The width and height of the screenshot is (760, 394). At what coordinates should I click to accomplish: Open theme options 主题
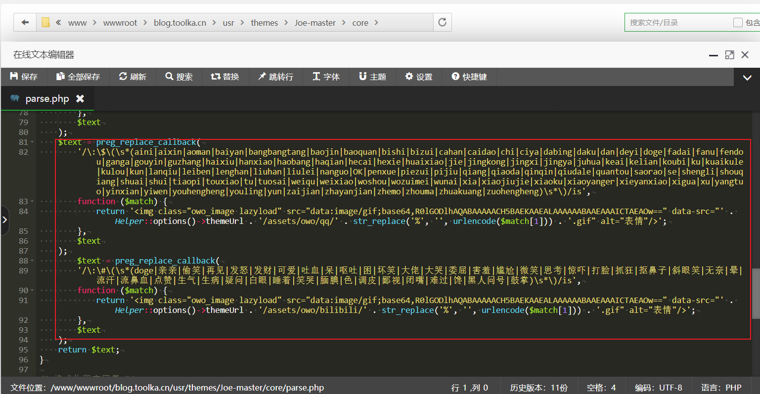click(x=372, y=77)
